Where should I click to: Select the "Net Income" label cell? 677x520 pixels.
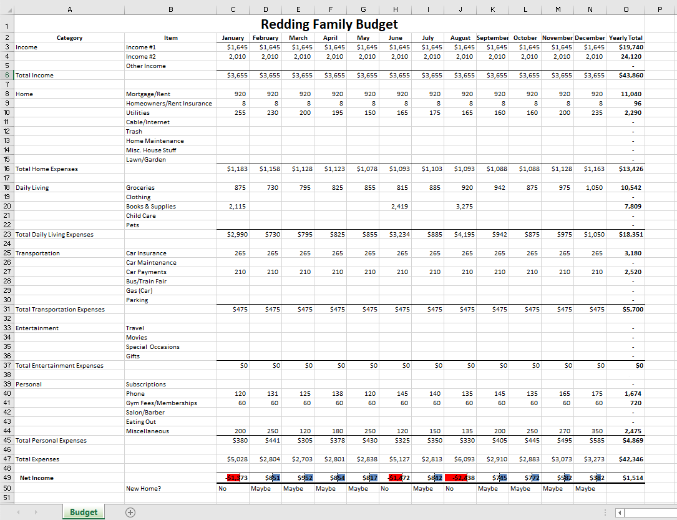(69, 478)
